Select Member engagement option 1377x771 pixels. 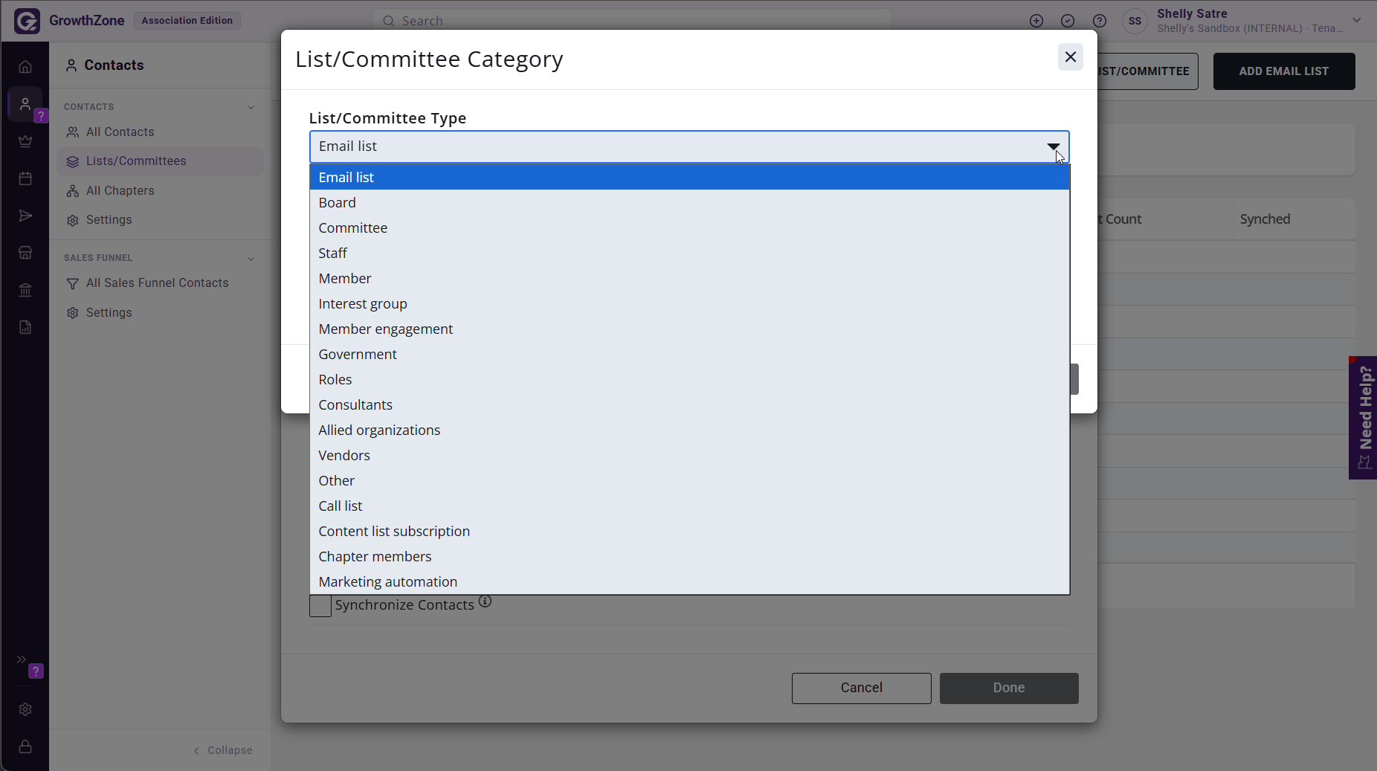click(x=690, y=329)
